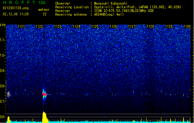Select the file name 0212301120.png
Image resolution: width=194 pixels, height=123 pixels.
pyautogui.click(x=16, y=8)
